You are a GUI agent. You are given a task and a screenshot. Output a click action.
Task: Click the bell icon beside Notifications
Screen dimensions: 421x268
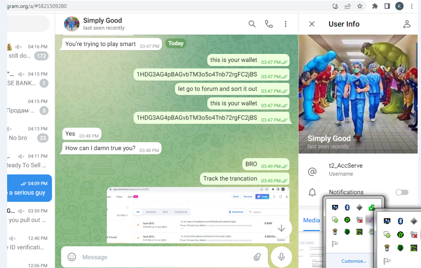[x=312, y=192]
